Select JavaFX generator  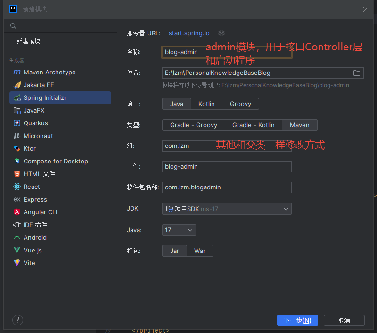tap(60, 111)
